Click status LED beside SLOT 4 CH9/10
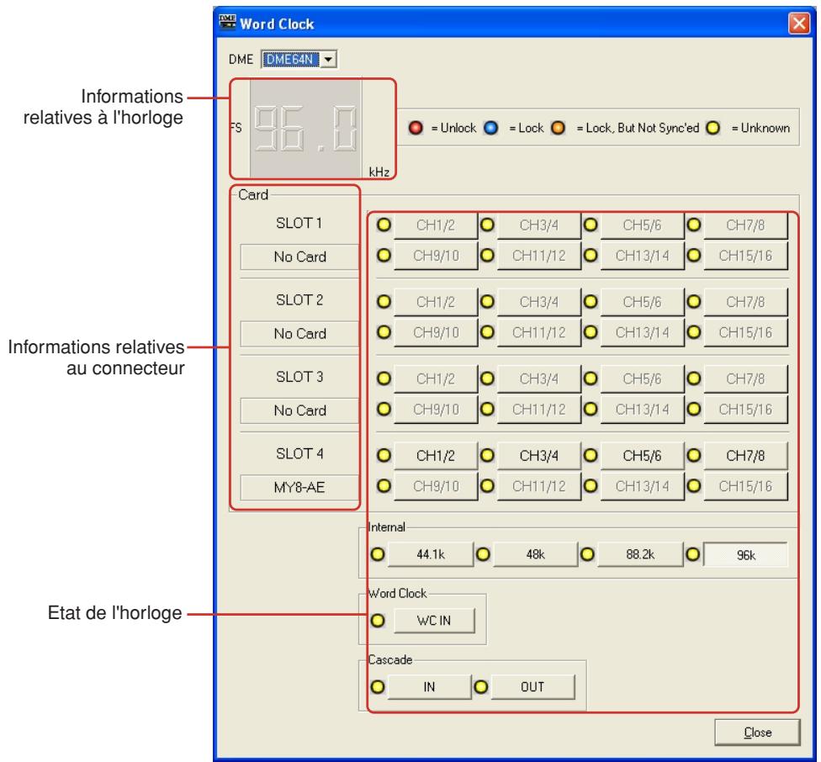This screenshot has height=762, width=821. (x=384, y=485)
